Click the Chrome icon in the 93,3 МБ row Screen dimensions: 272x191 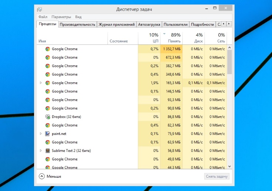tap(47, 100)
